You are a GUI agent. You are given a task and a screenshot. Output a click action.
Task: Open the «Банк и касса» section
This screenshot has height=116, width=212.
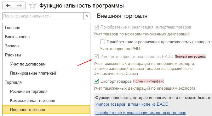(46, 37)
